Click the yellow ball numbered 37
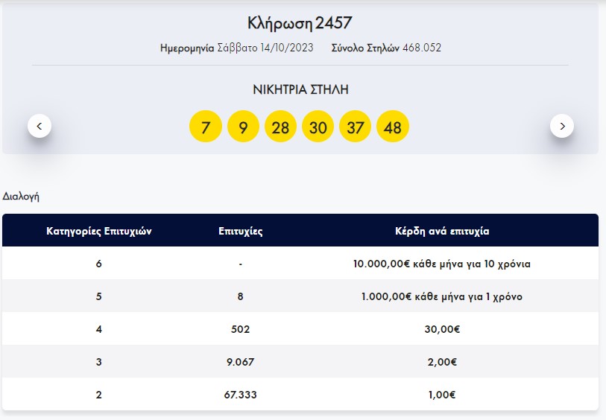 pyautogui.click(x=356, y=127)
